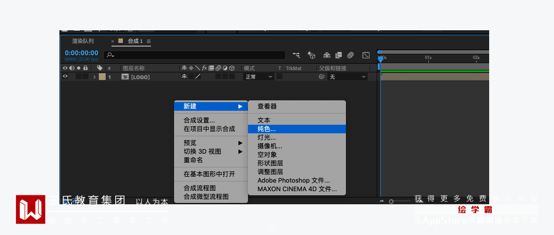This screenshot has height=235, width=554.
Task: Click the zoom out mountain icon below timeline
Action: click(382, 201)
